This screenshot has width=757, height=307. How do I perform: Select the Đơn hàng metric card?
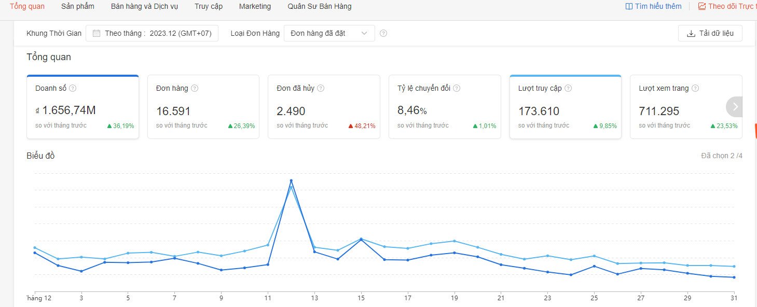coord(203,107)
